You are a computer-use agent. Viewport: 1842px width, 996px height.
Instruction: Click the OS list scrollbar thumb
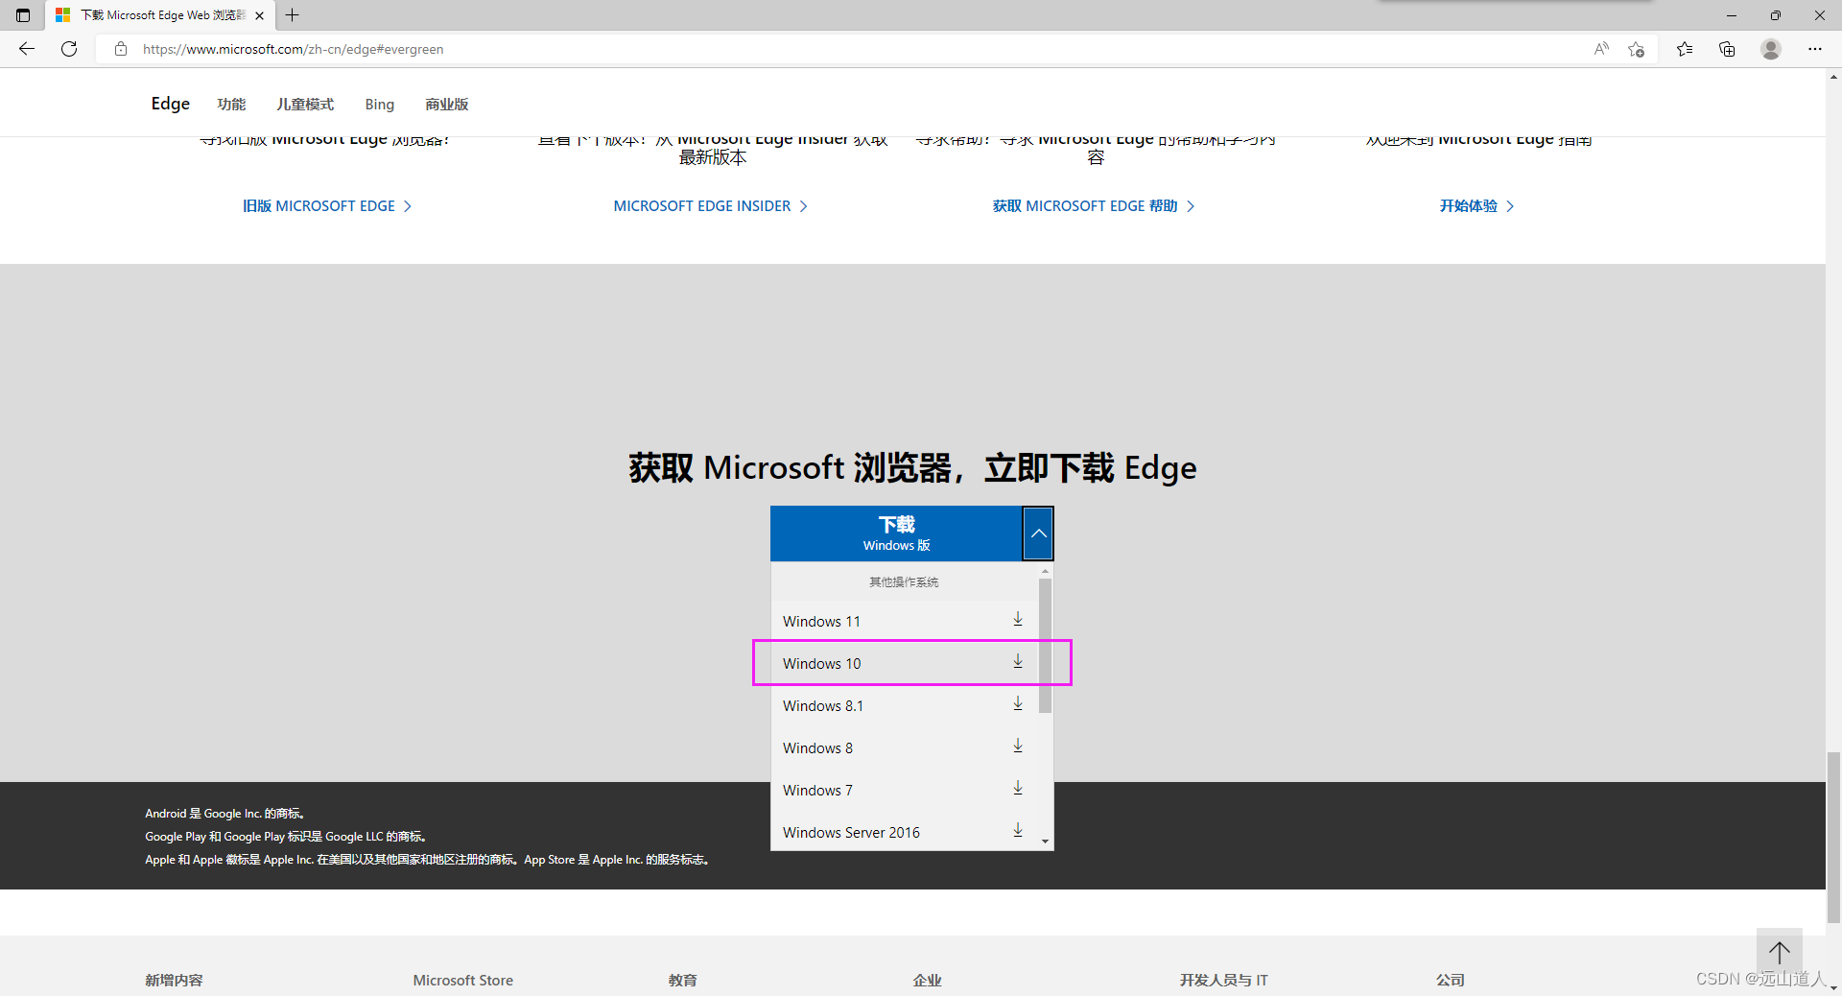1045,645
